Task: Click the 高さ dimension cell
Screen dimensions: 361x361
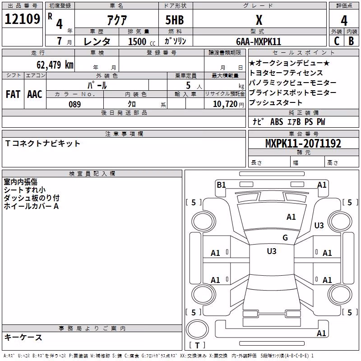Action: point(342,162)
